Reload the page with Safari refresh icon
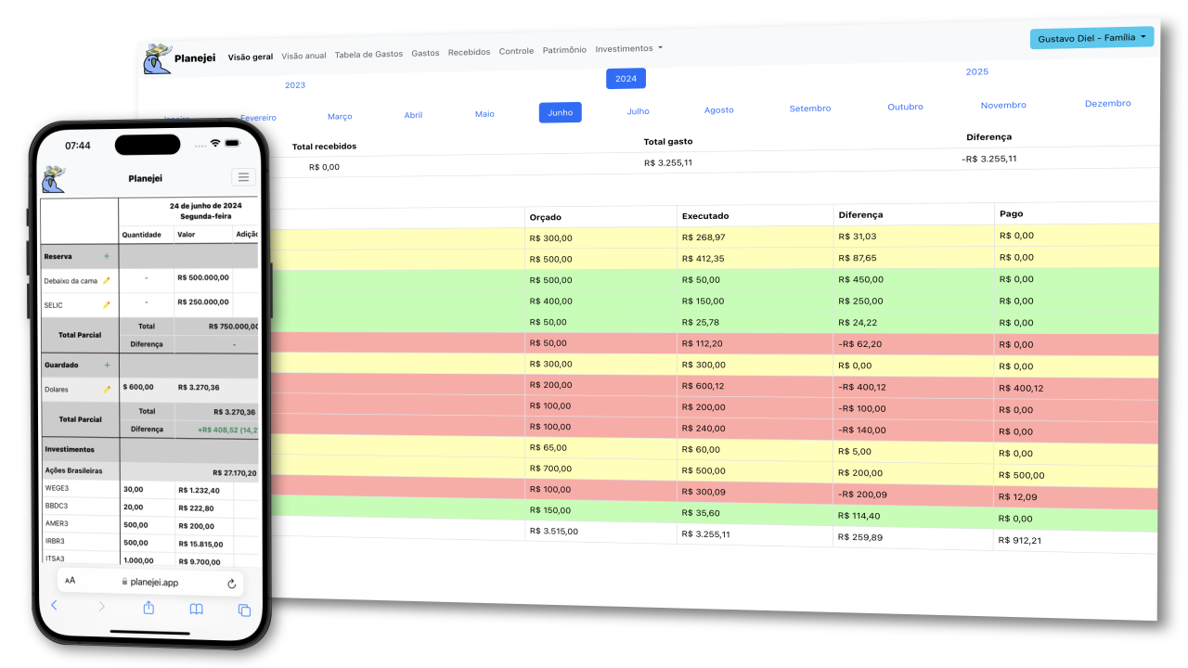 pyautogui.click(x=231, y=584)
